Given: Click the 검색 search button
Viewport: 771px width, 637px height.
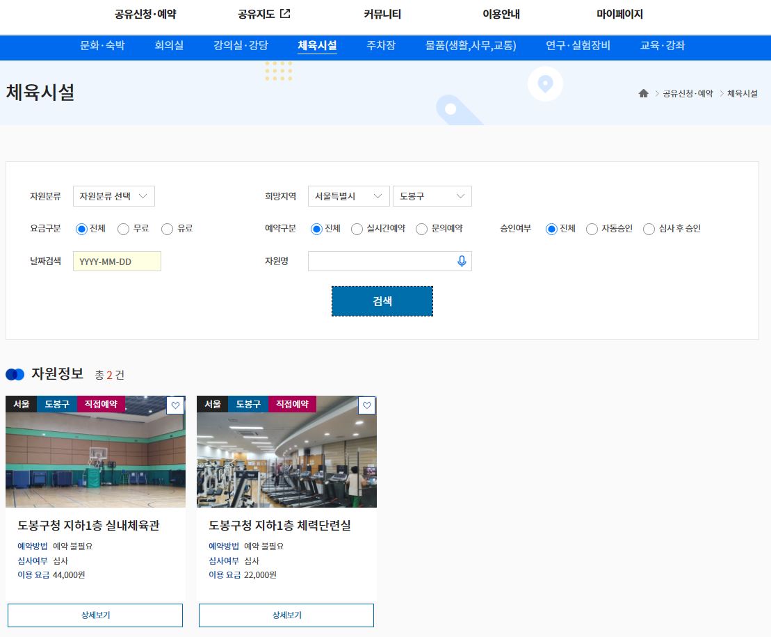Looking at the screenshot, I should 382,301.
